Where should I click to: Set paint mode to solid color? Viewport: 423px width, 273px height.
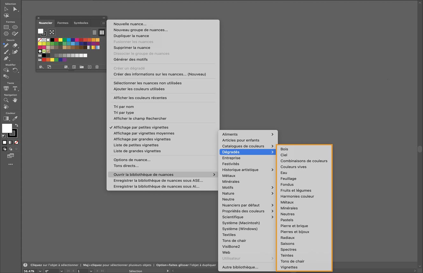click(x=4, y=142)
